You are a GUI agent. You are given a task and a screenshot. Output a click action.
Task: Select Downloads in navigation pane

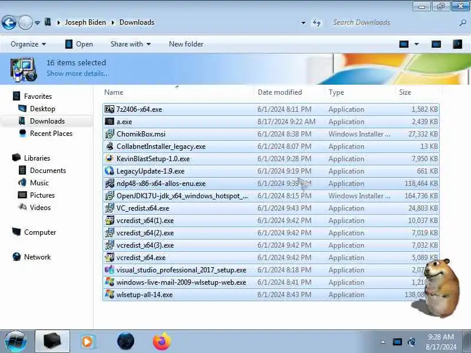(x=47, y=121)
